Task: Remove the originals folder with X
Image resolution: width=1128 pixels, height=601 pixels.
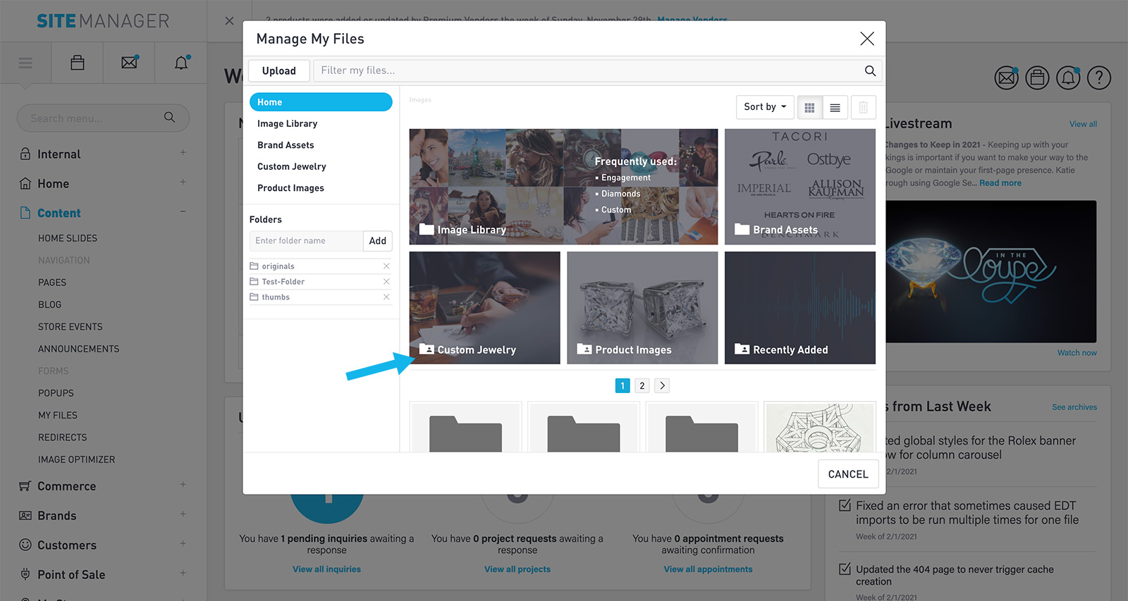Action: tap(386, 266)
